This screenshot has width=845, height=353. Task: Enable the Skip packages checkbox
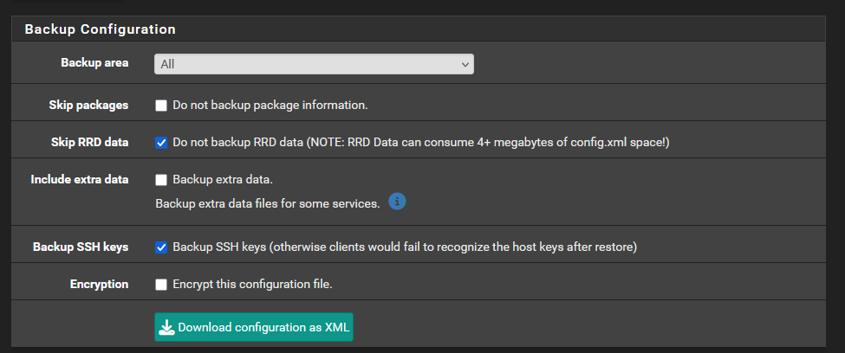[x=160, y=106]
